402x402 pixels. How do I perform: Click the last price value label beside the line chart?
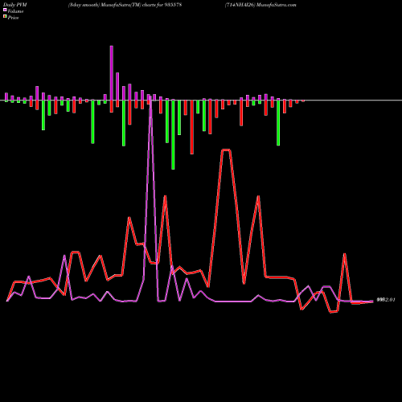(x=386, y=300)
